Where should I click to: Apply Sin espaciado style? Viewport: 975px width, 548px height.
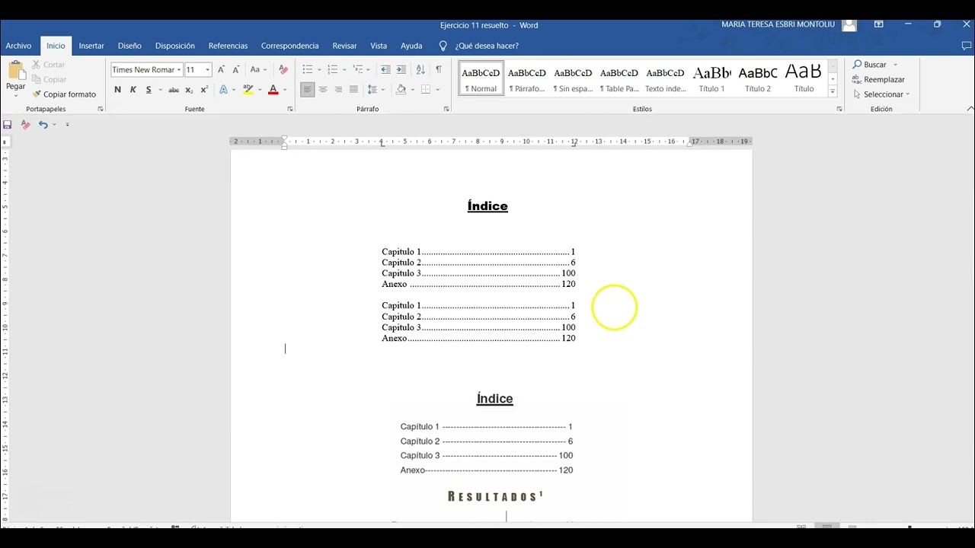(x=573, y=78)
